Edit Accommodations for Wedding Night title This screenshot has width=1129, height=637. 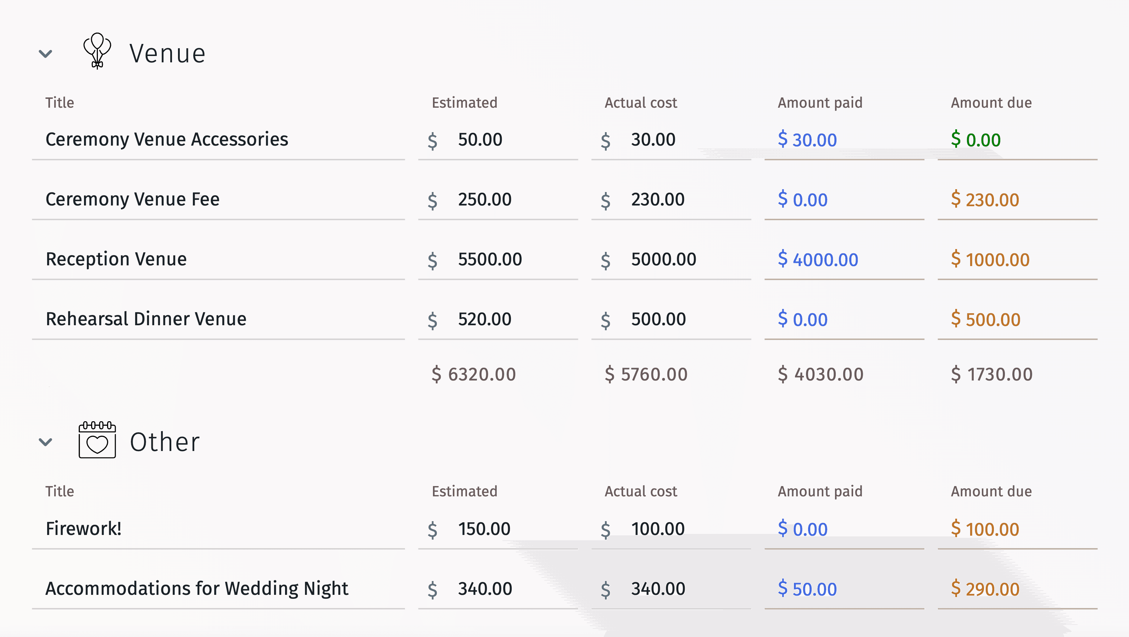tap(197, 589)
